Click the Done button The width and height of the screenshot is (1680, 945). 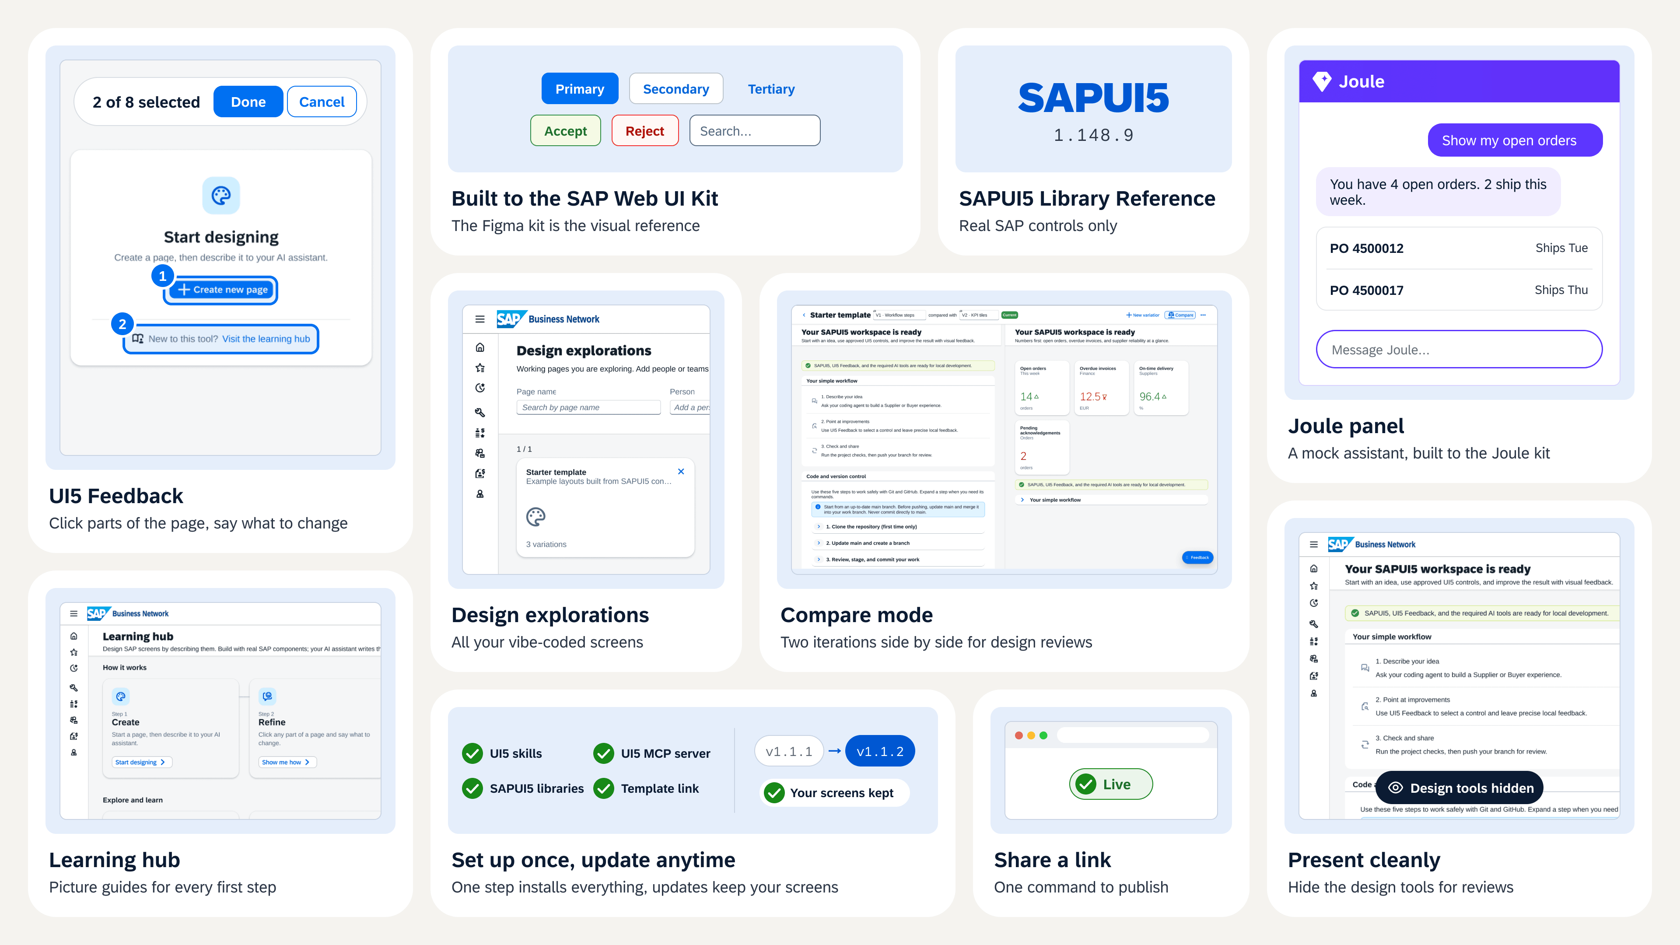248,102
